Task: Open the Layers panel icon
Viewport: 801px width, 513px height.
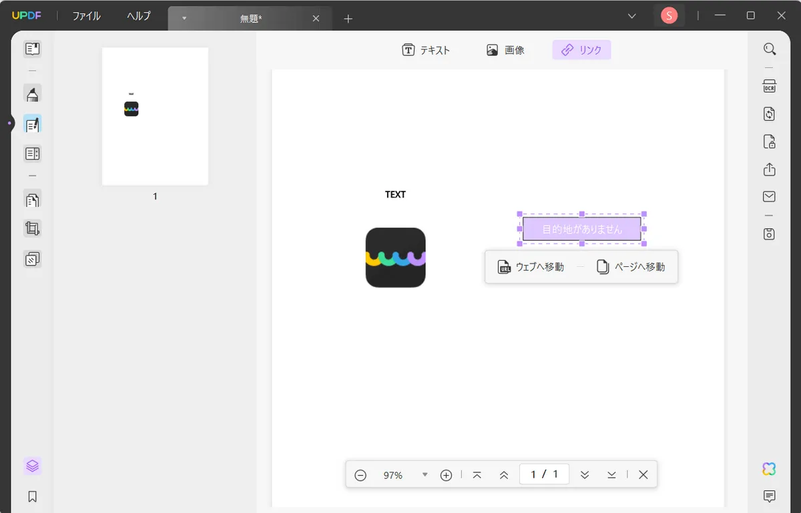Action: [x=32, y=466]
